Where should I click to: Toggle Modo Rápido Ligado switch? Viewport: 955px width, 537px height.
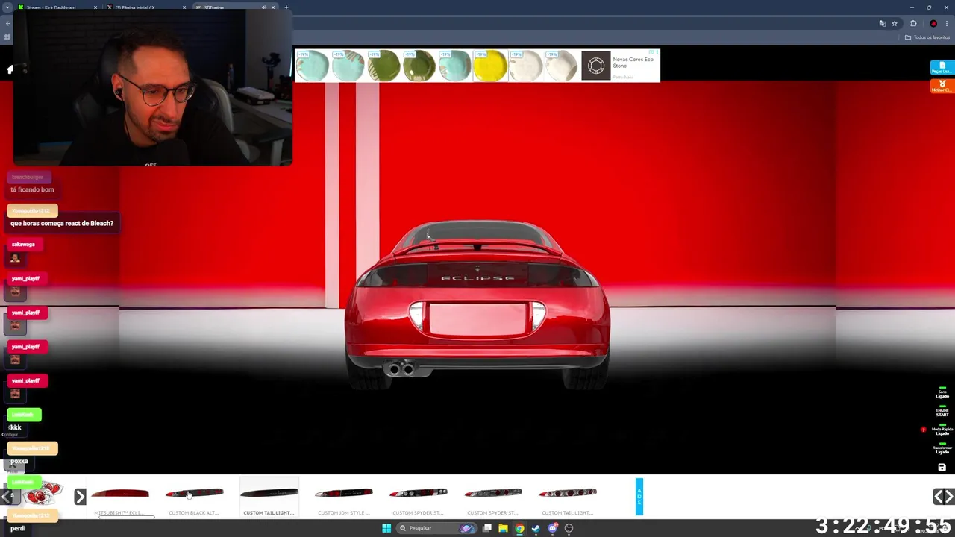point(942,430)
